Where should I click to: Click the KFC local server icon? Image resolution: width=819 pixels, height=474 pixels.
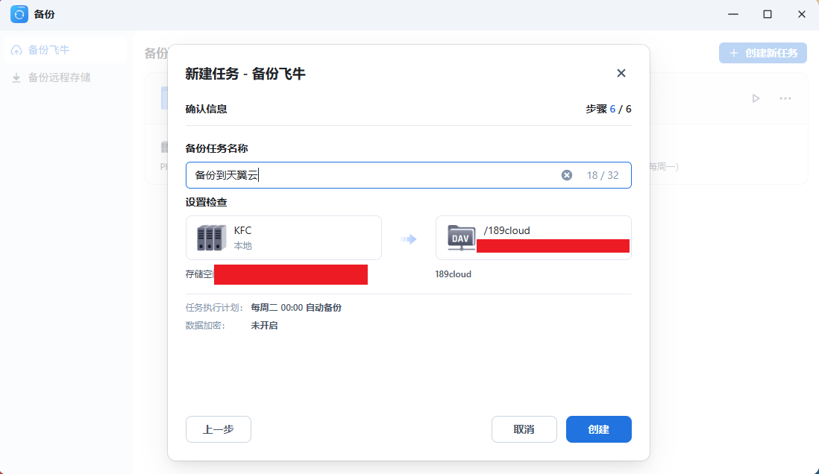(211, 238)
